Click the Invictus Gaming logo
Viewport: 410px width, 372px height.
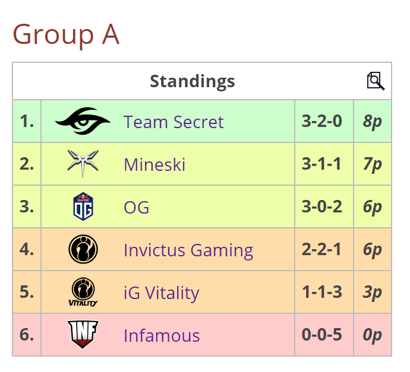pyautogui.click(x=83, y=250)
